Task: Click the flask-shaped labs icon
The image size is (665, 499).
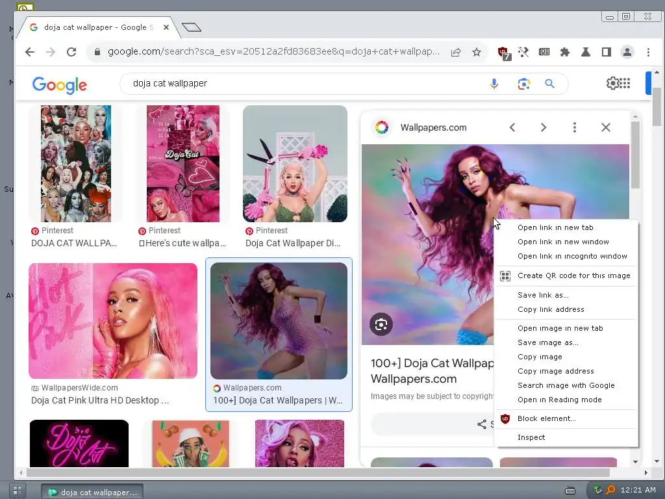Action: (x=586, y=52)
